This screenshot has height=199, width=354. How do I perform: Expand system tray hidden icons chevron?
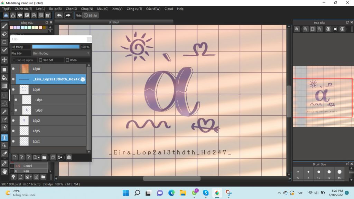(279, 193)
